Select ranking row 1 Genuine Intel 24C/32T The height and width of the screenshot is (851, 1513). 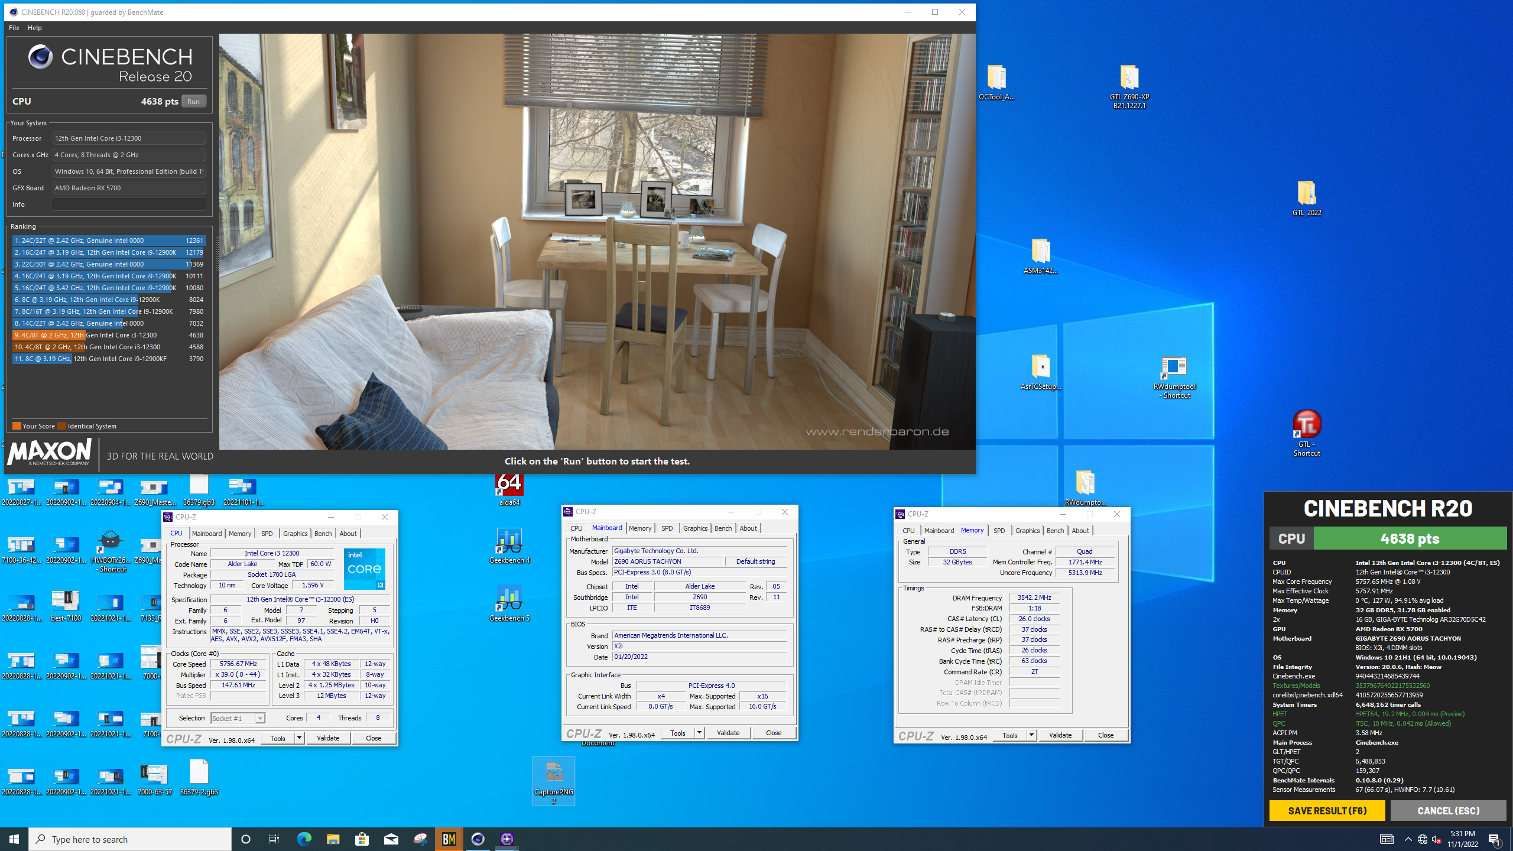[x=109, y=241]
